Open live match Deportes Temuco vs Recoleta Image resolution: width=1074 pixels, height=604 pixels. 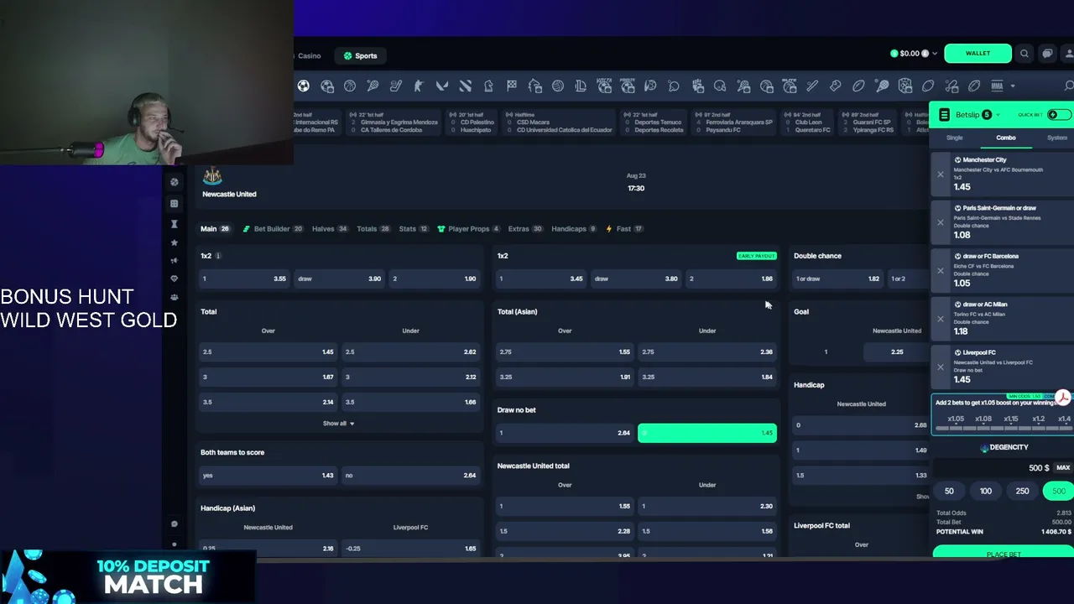tap(655, 122)
